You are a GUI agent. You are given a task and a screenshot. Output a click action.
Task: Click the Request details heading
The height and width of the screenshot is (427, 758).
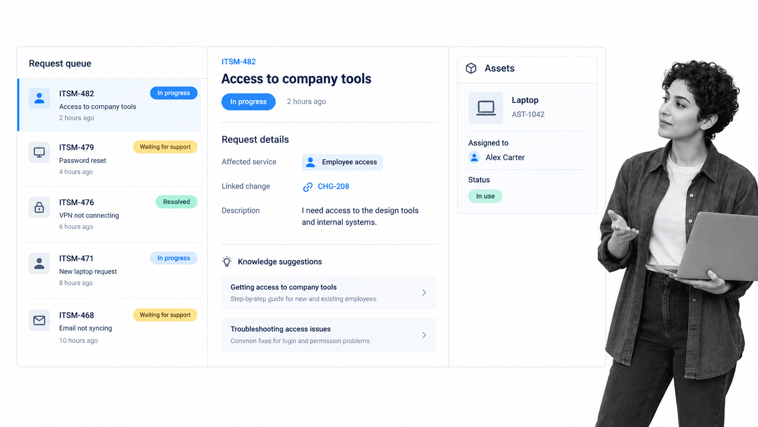click(255, 140)
